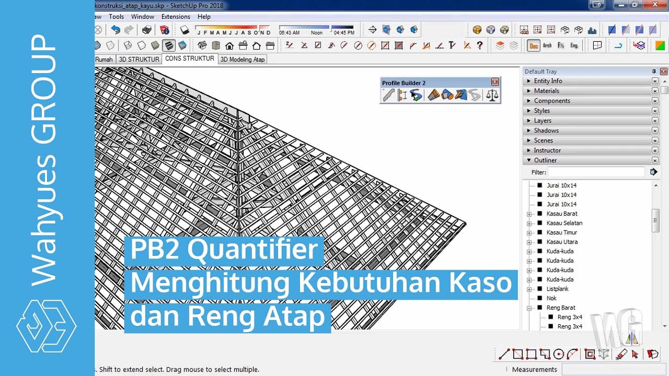Expand the Entity Info panel

tap(529, 81)
